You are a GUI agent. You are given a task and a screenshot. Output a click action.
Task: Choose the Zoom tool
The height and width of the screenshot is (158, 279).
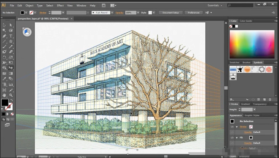10,95
